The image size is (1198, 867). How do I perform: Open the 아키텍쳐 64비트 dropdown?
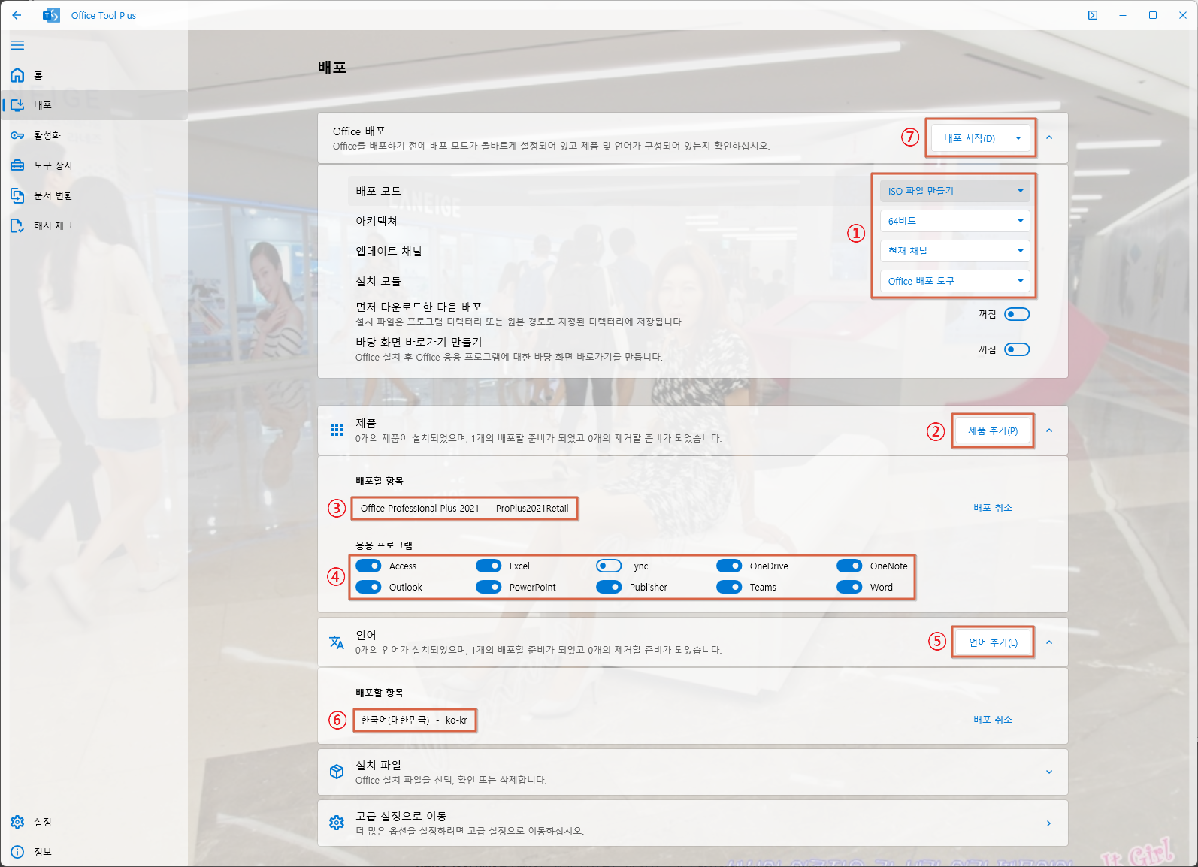click(x=954, y=221)
